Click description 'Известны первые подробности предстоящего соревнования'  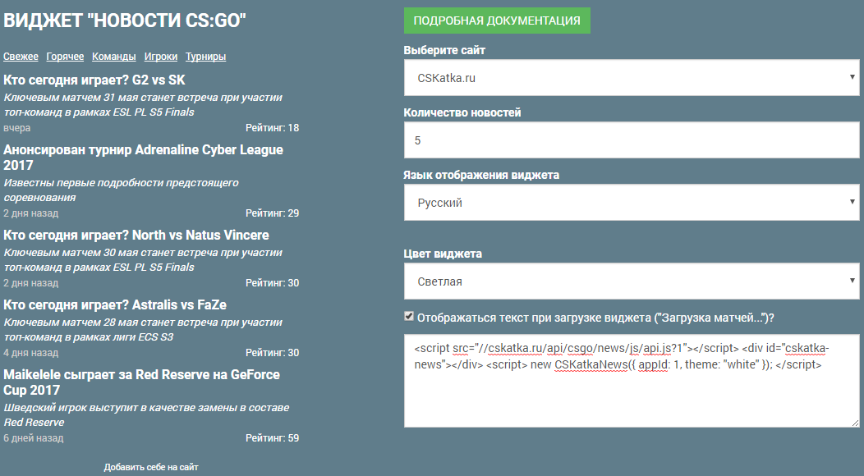pos(122,190)
